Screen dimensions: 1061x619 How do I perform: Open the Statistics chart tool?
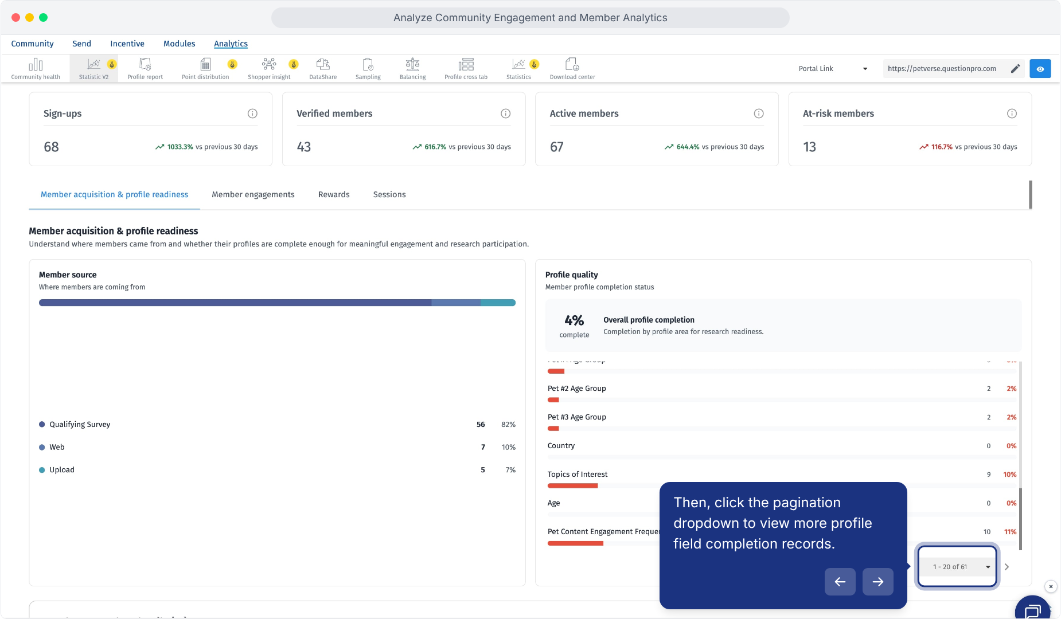(518, 69)
